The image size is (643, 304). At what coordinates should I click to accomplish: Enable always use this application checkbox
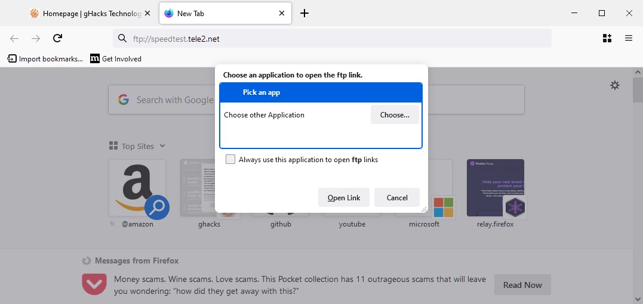click(x=230, y=160)
